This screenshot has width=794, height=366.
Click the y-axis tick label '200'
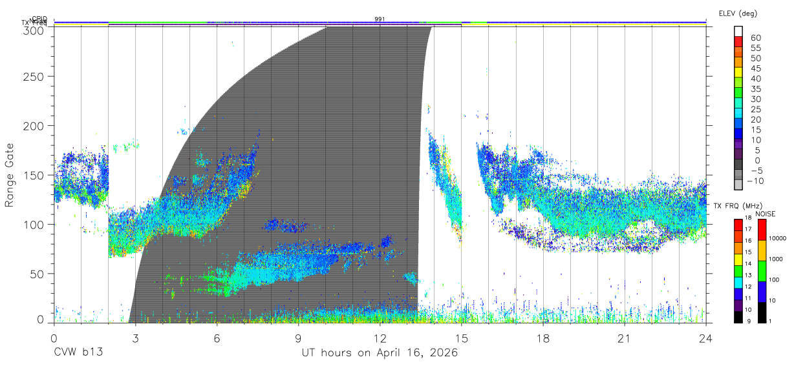click(x=35, y=125)
